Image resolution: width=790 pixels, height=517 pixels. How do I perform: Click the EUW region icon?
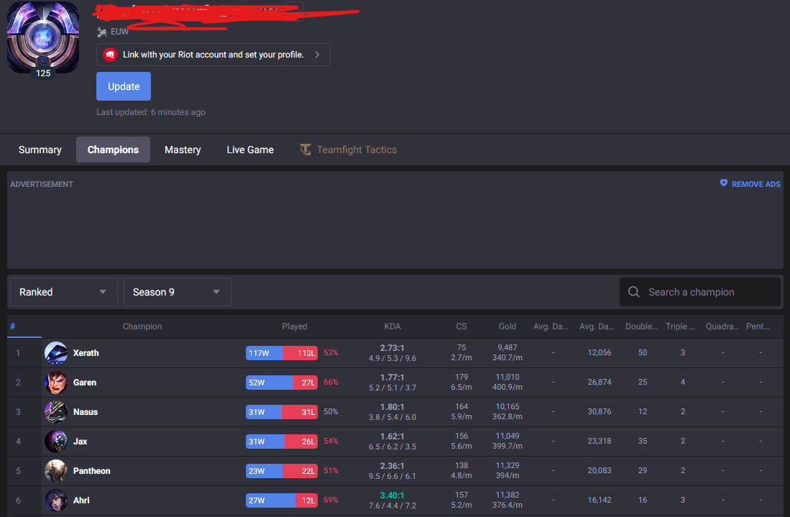[102, 32]
